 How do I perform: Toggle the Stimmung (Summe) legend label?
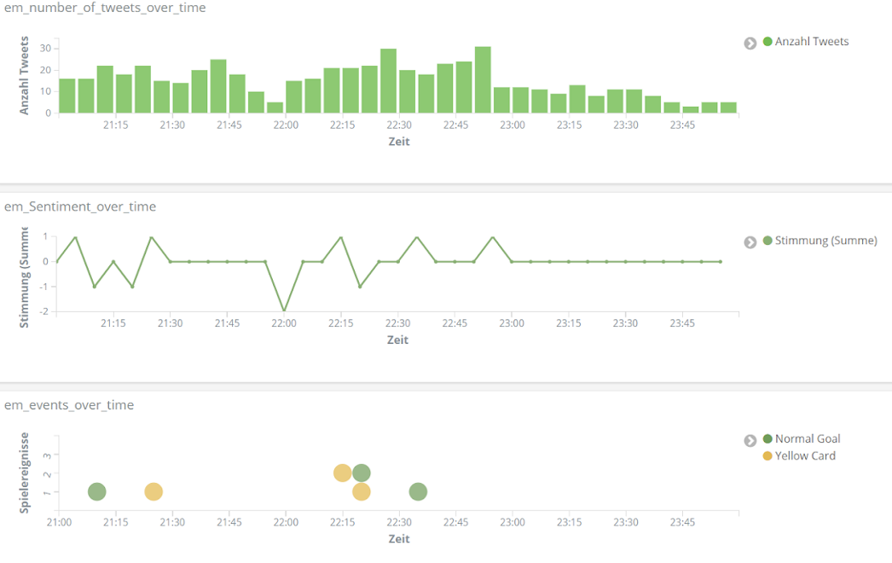click(x=825, y=241)
